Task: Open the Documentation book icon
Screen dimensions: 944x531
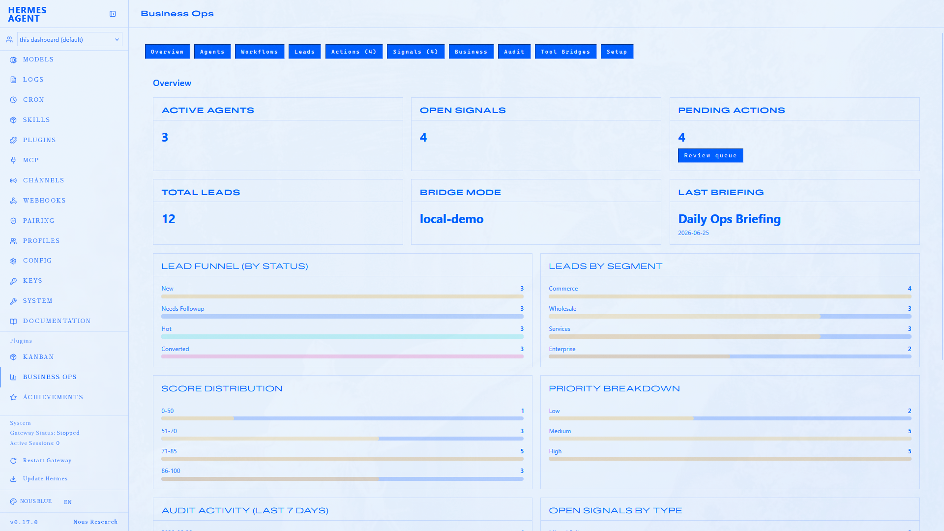Action: tap(13, 322)
